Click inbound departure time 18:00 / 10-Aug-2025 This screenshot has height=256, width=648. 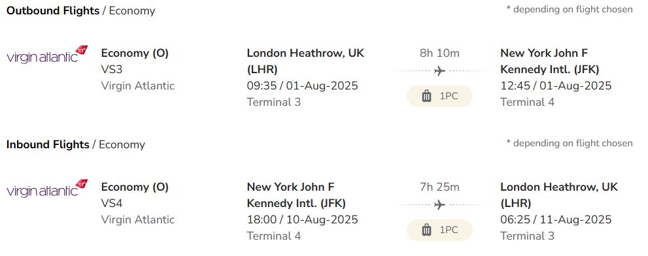303,219
